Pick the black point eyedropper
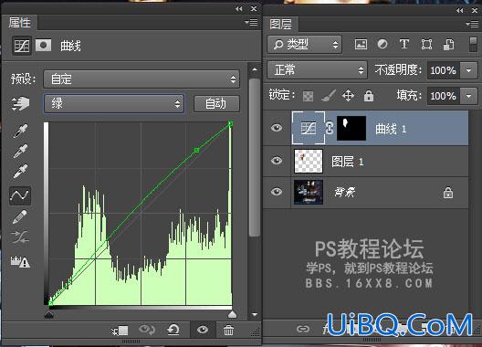The image size is (482, 347). click(x=20, y=131)
